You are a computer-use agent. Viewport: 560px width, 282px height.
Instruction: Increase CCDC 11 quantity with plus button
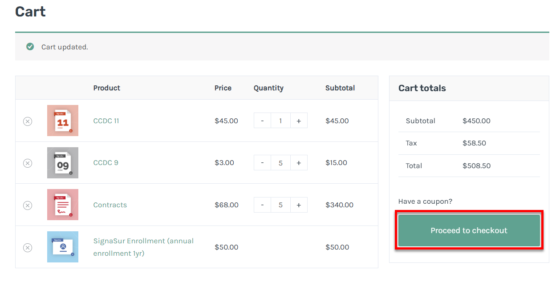tap(299, 121)
